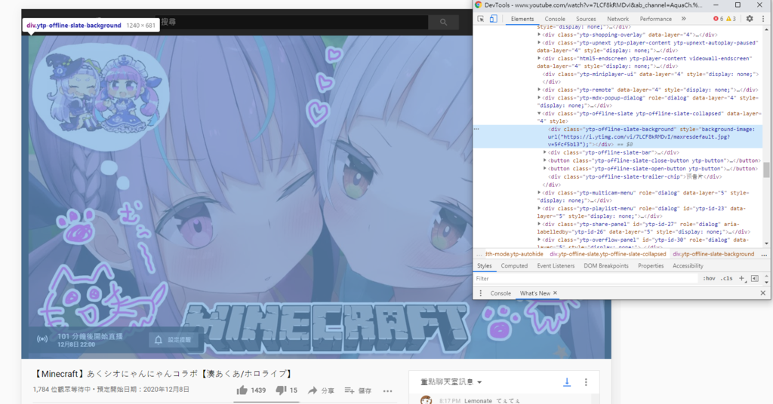
Task: Maximize the DevTools window
Action: tap(738, 5)
